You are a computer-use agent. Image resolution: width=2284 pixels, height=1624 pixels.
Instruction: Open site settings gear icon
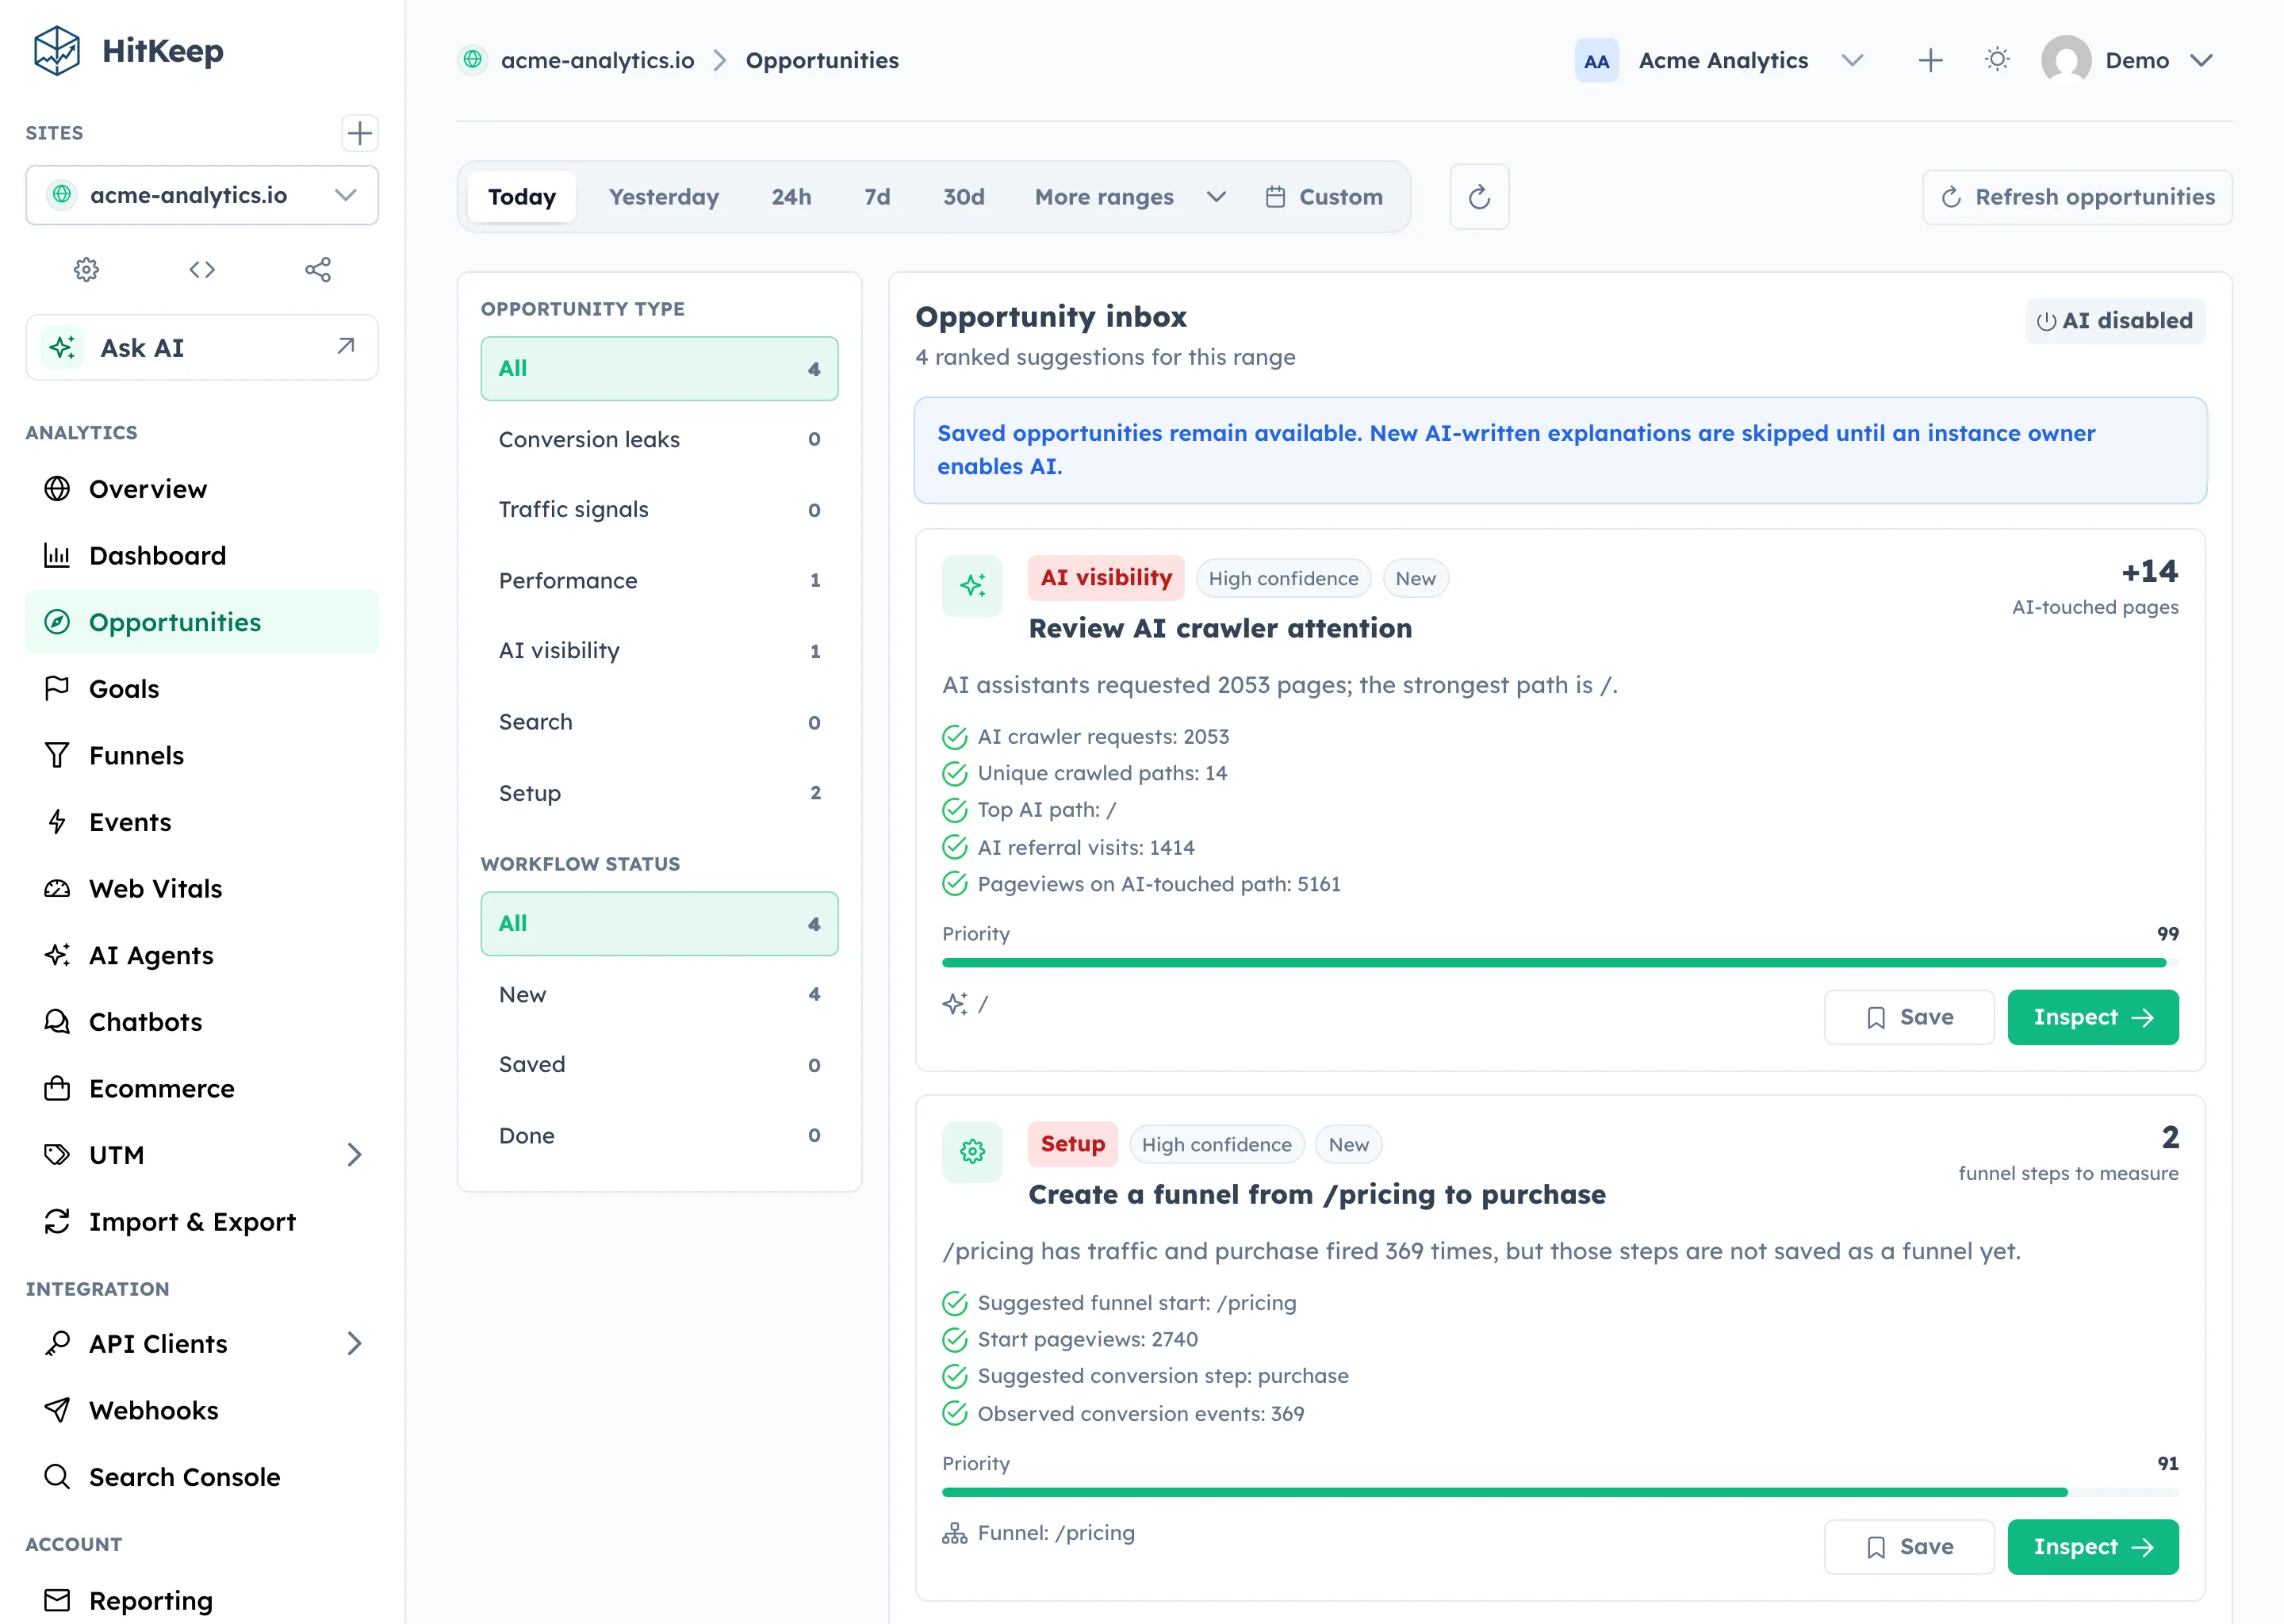pyautogui.click(x=87, y=269)
